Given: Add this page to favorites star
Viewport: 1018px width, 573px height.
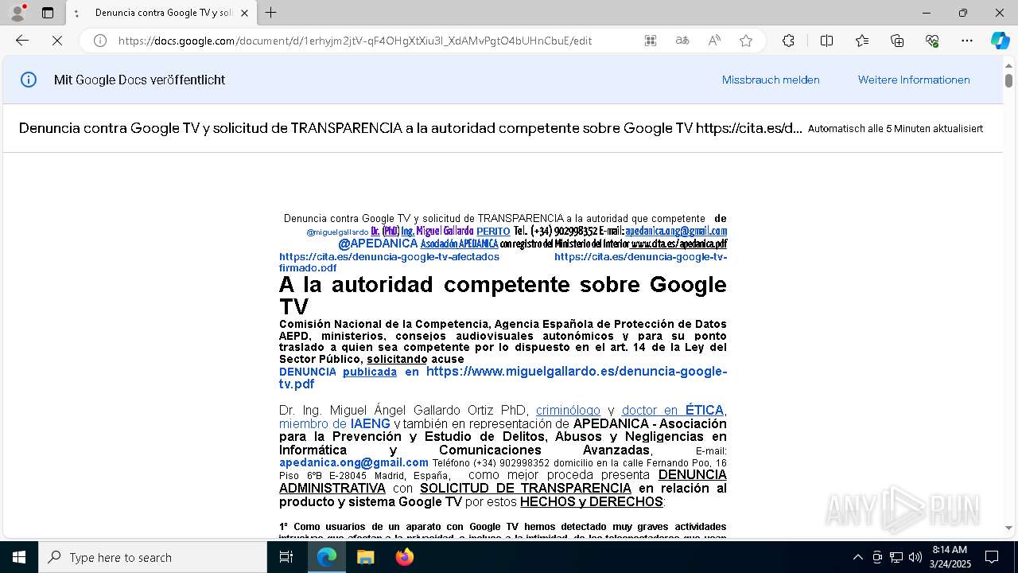Looking at the screenshot, I should click(746, 41).
